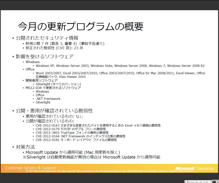Screen dimensions: 219x183
Task: Click the Services text in the footer
Action: pos(205,169)
